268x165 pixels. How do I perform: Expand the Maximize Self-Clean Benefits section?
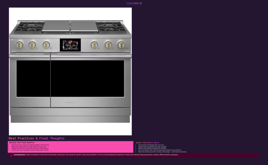(22, 143)
